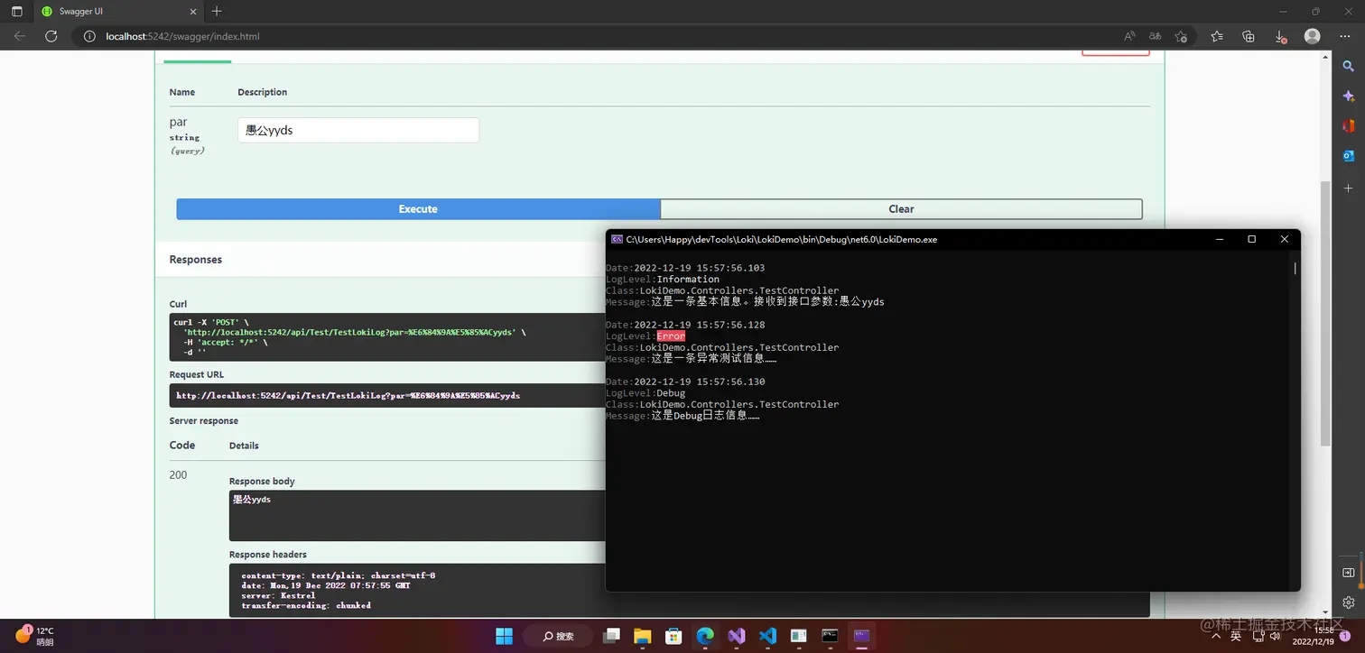Select the Responses section heading
Image resolution: width=1365 pixels, height=653 pixels.
coord(196,260)
